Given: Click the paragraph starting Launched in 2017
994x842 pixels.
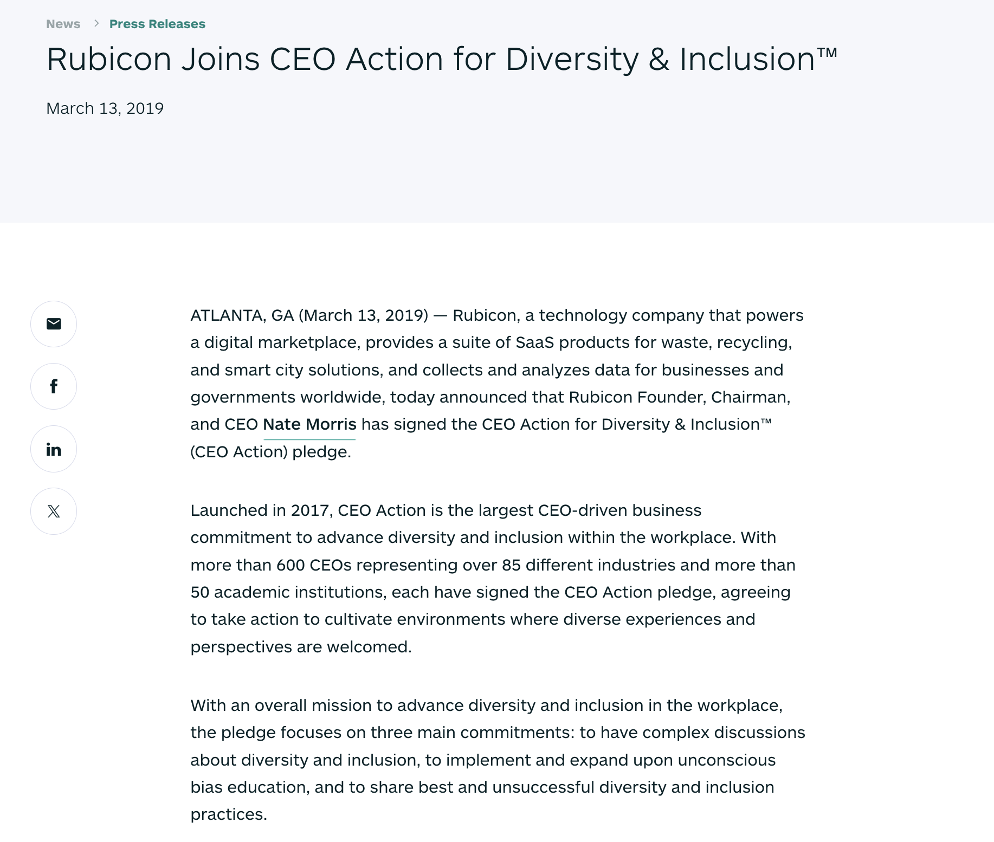Looking at the screenshot, I should coord(494,578).
